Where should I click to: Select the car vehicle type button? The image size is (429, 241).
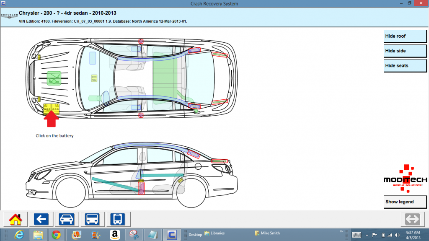[x=67, y=219]
